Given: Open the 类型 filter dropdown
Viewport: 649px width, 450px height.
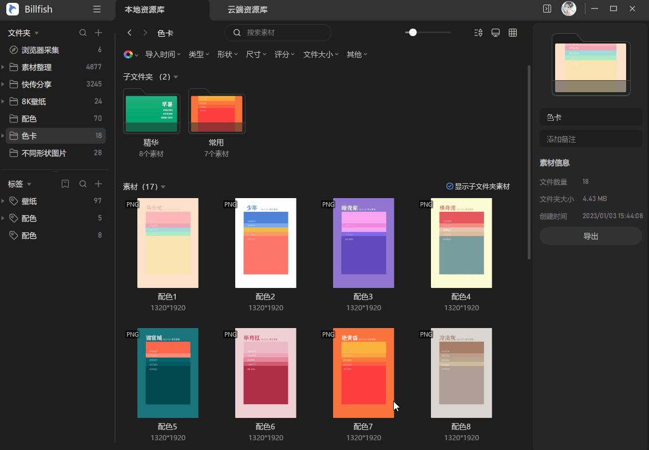Looking at the screenshot, I should [x=197, y=54].
